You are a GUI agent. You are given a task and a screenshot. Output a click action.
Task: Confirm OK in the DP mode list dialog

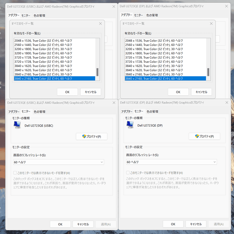pyautogui.click(x=178, y=92)
